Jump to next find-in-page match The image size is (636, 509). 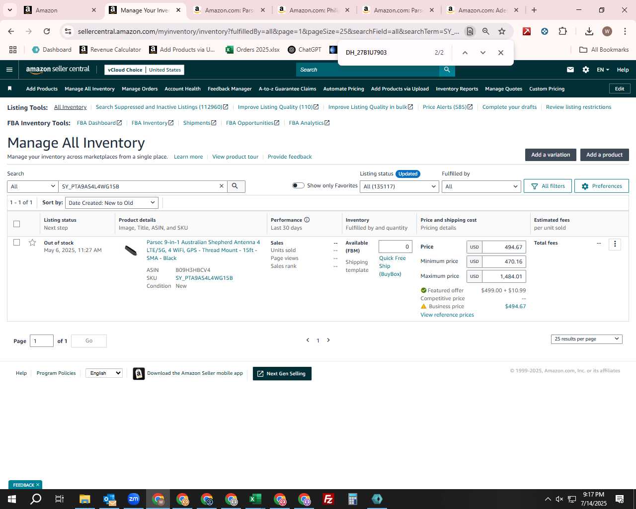point(482,53)
